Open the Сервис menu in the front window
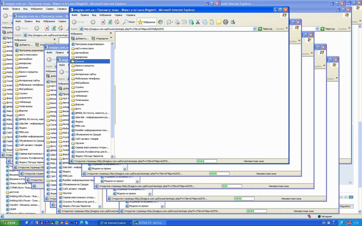362x226 pixels. click(119, 15)
